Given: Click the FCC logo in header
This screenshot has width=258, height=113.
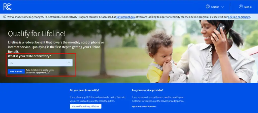Looking at the screenshot, I should 8,7.
